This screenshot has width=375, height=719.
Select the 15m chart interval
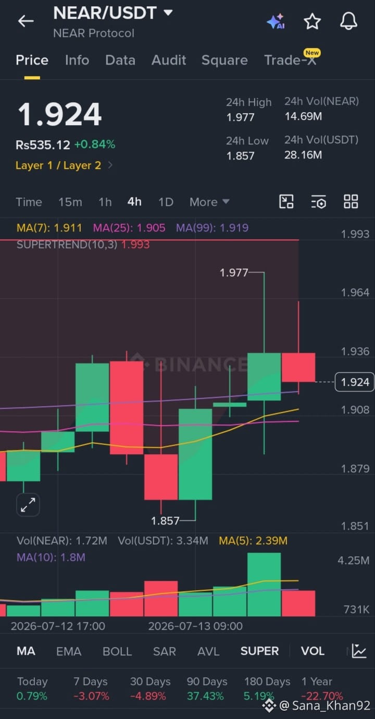[x=70, y=202]
